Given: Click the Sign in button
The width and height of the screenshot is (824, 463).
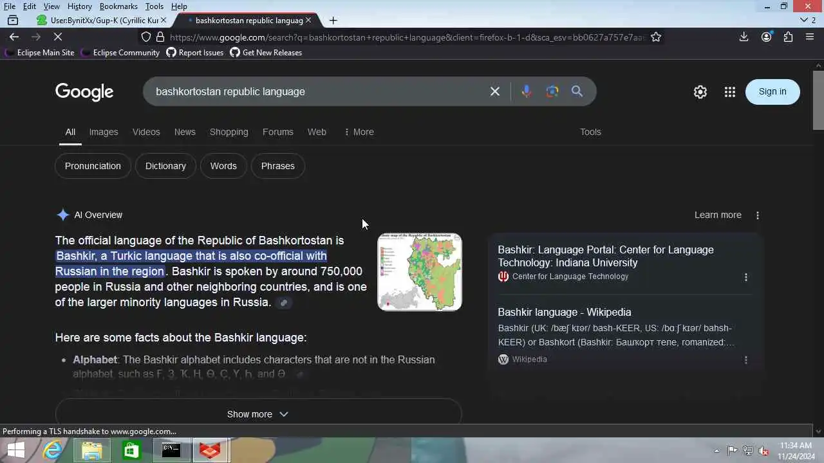Looking at the screenshot, I should [772, 91].
